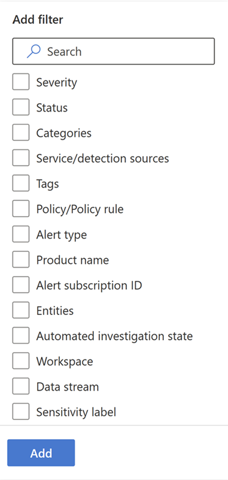
Task: Click the Severity label text
Action: tap(56, 82)
